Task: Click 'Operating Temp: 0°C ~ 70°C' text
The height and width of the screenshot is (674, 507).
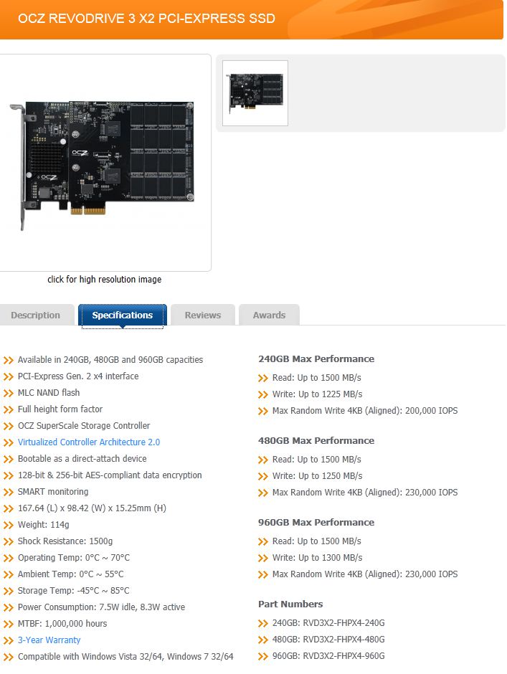Action: coord(74,558)
